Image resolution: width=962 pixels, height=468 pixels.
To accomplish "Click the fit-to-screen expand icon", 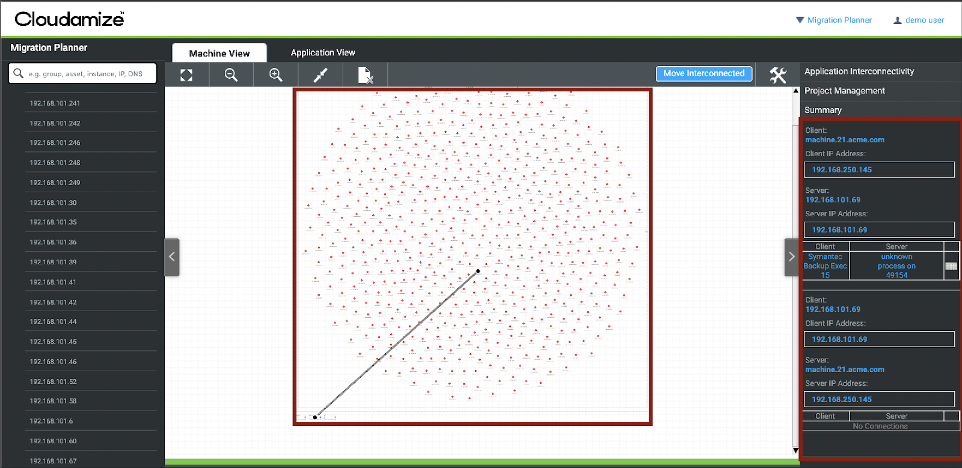I will click(x=186, y=75).
